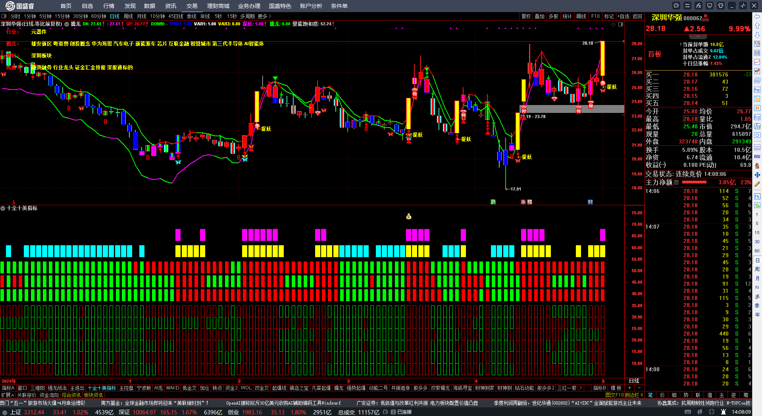Click the 综合资讯 news tab

(x=71, y=395)
